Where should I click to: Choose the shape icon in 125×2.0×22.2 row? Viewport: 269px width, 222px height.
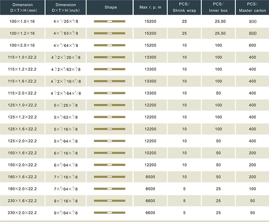coord(109,141)
